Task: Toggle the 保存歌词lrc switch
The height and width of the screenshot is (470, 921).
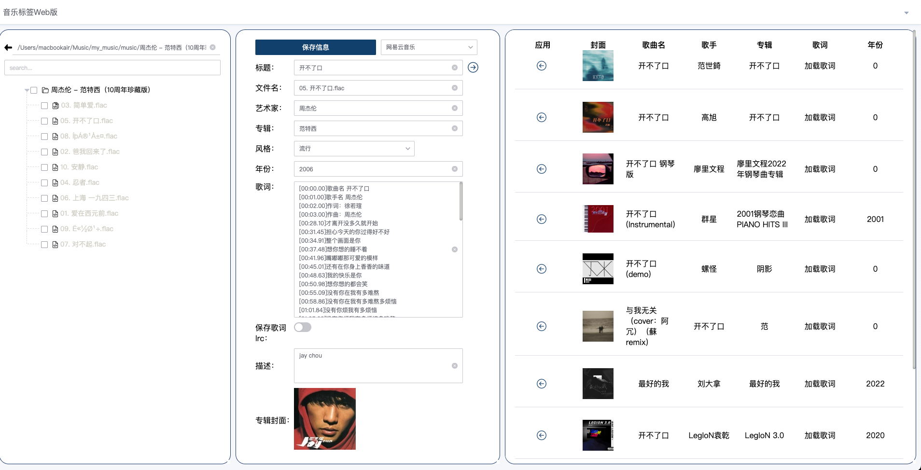Action: click(303, 327)
